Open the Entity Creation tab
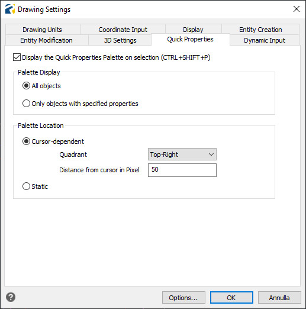Screen dimensions: 306x309 (x=260, y=30)
